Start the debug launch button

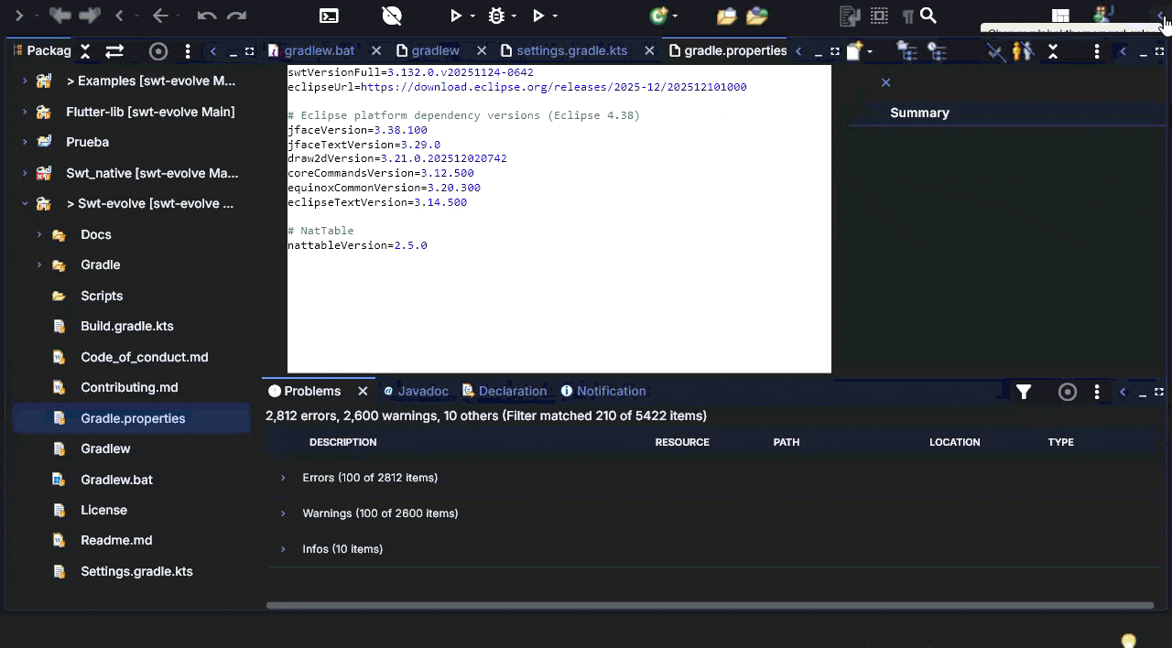496,16
